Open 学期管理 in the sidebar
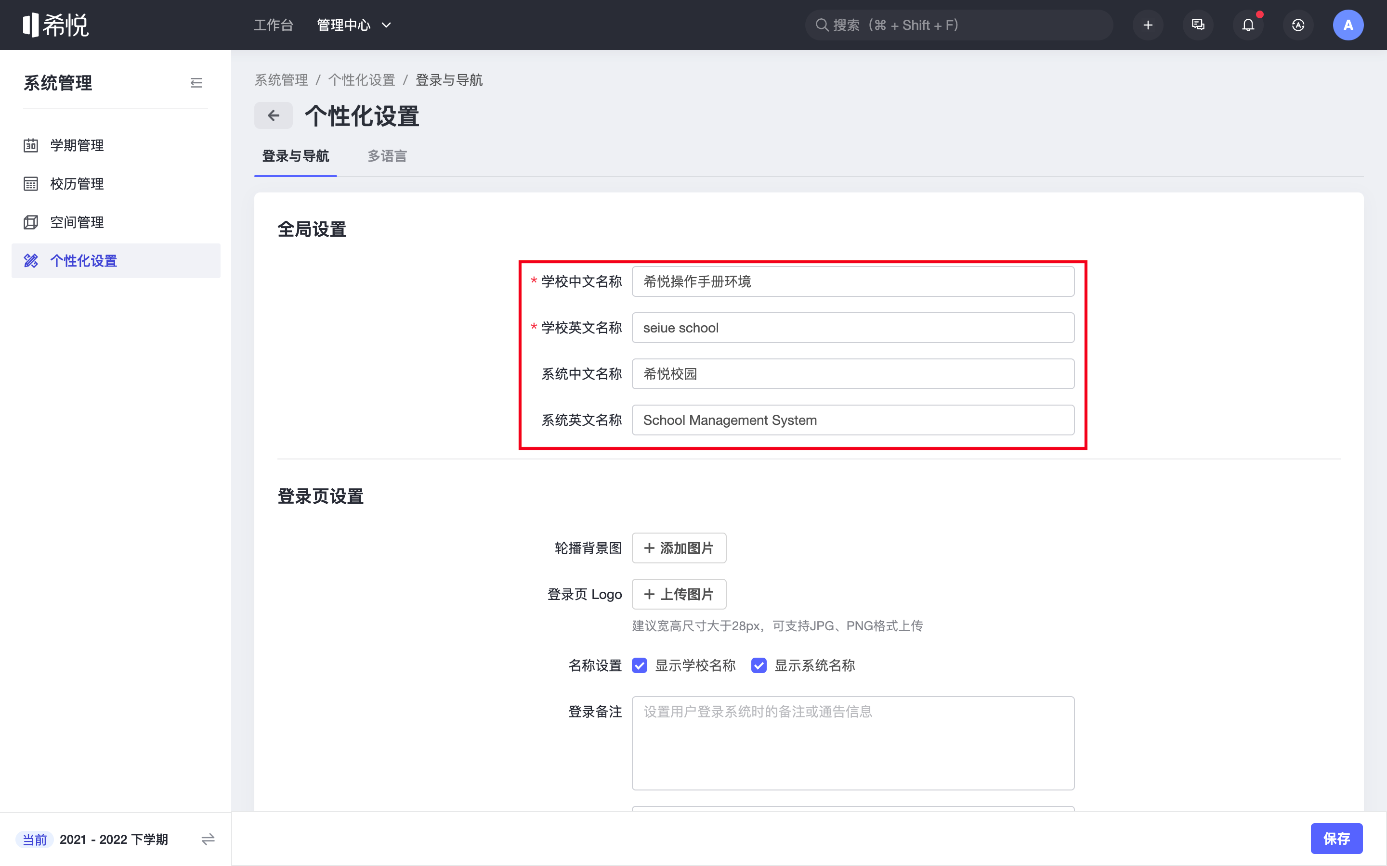 pyautogui.click(x=116, y=145)
